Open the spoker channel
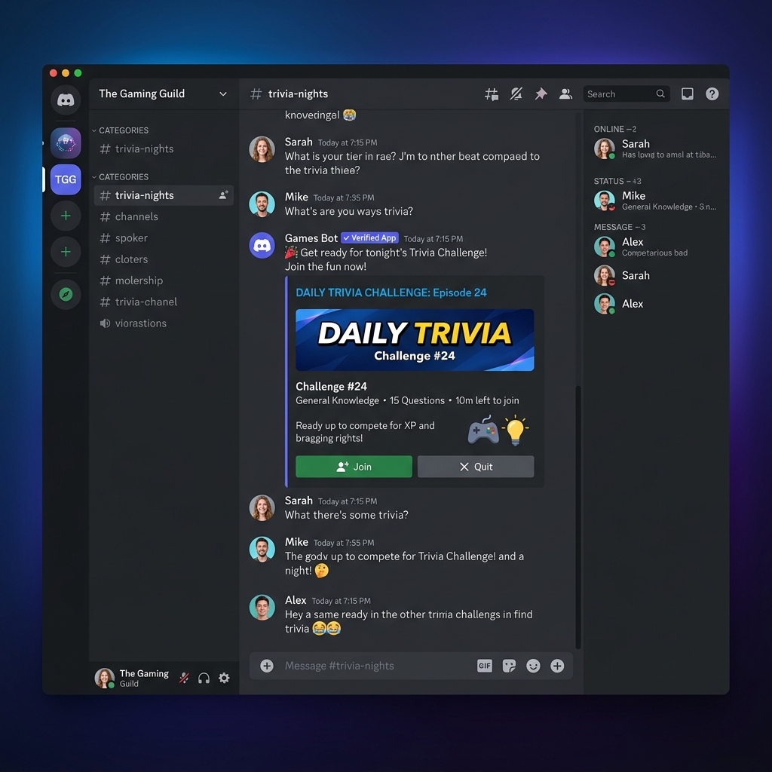The height and width of the screenshot is (772, 772). click(164, 237)
